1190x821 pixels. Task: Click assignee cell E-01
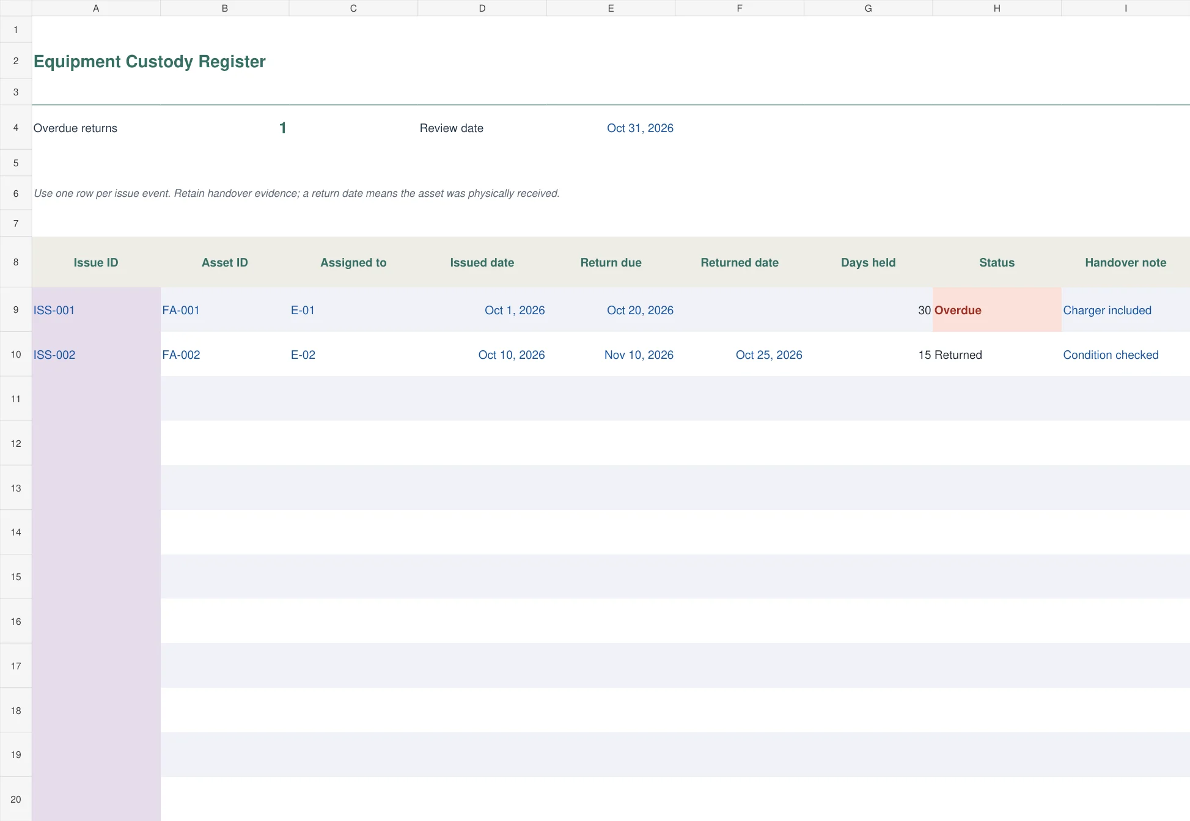coord(353,310)
